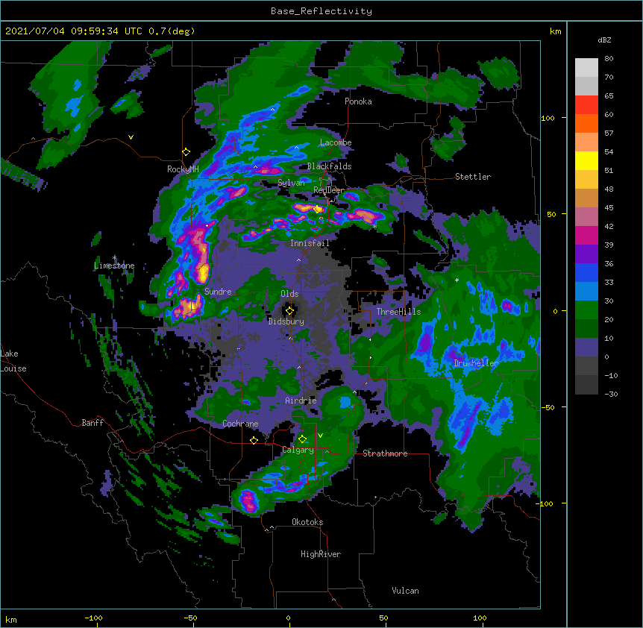The image size is (643, 628).
Task: Select the Banff label
Action: tap(92, 423)
